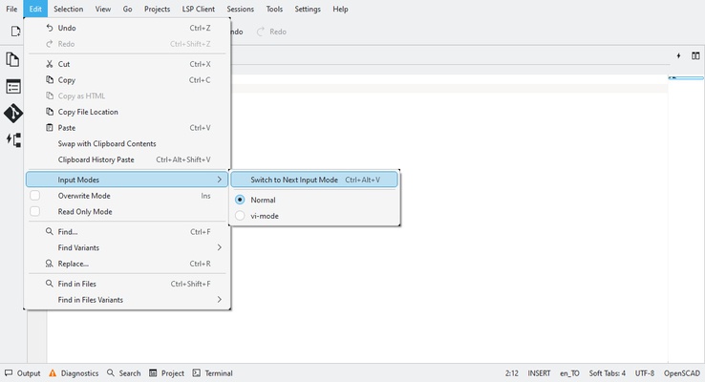Screen dimensions: 705x382
Task: Open the LSP symbol outline sidebar icon
Action: (x=13, y=140)
